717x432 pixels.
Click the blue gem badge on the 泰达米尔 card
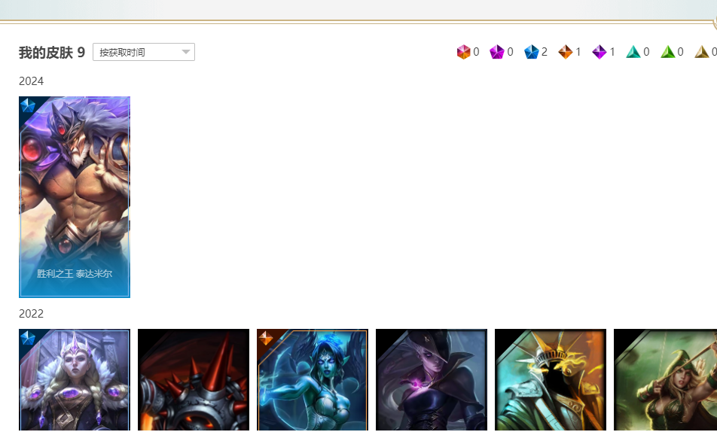[x=28, y=105]
